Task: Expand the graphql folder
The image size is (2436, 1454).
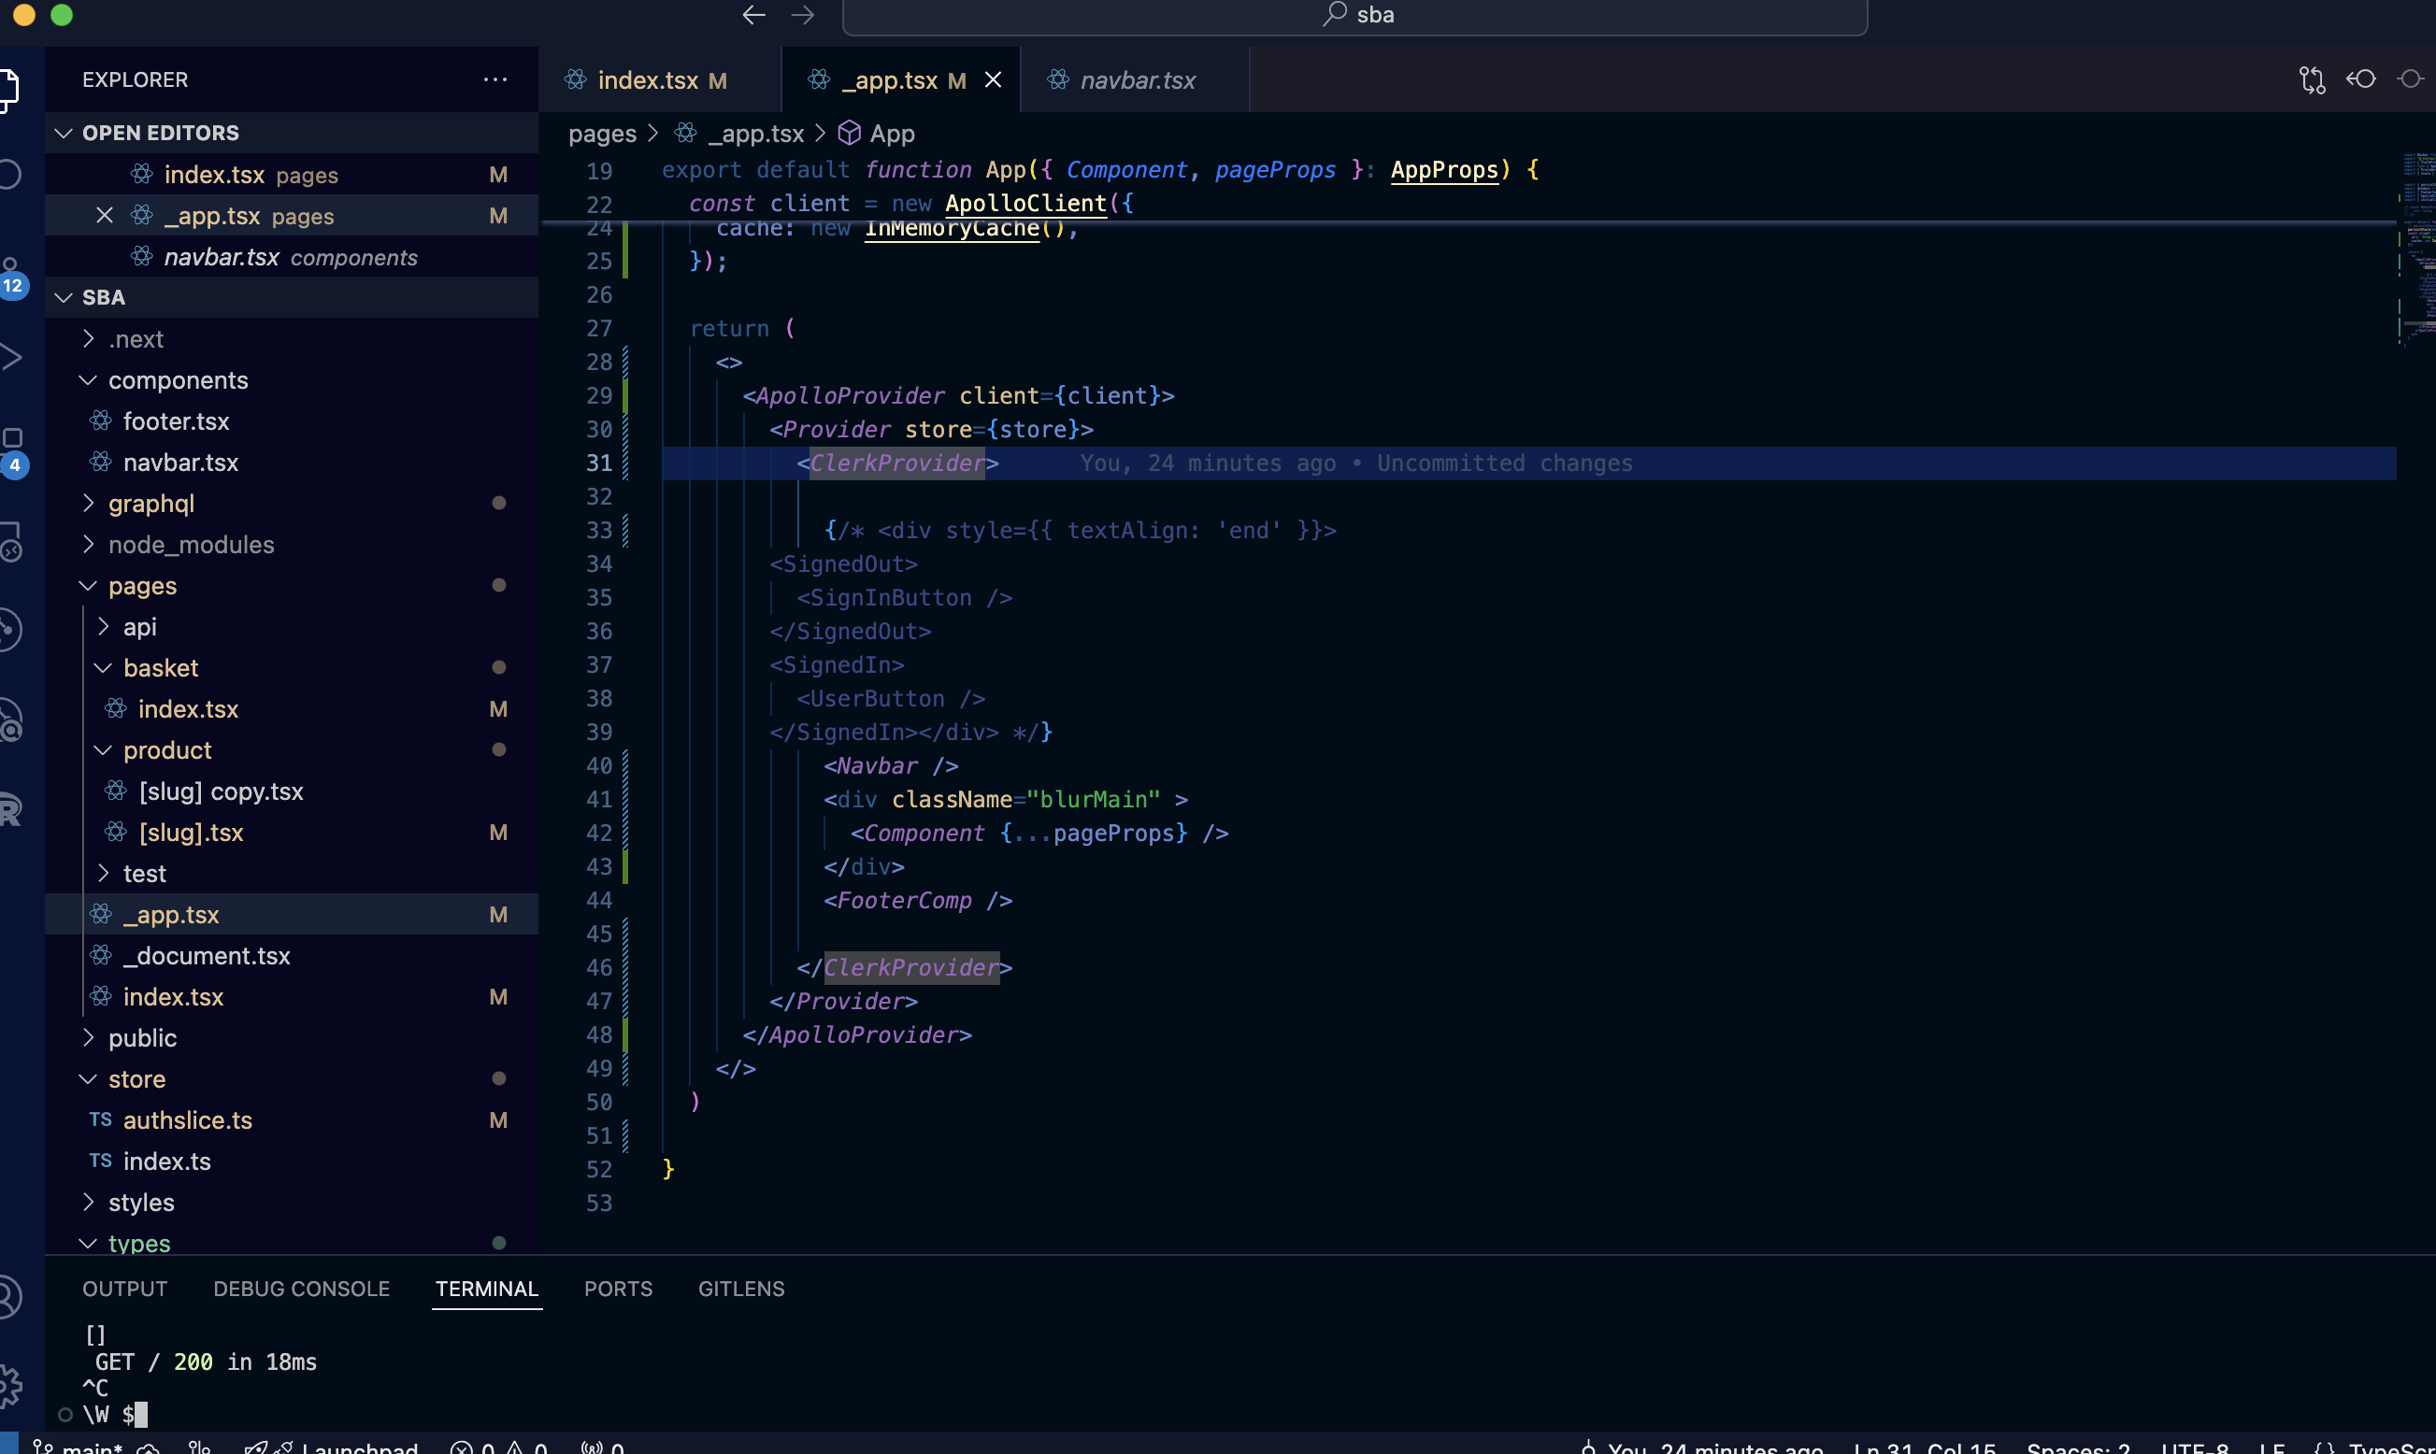Action: click(150, 504)
